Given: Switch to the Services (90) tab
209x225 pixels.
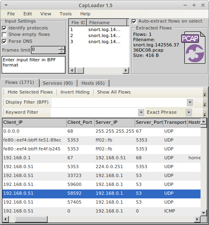Looking at the screenshot, I should [x=58, y=83].
